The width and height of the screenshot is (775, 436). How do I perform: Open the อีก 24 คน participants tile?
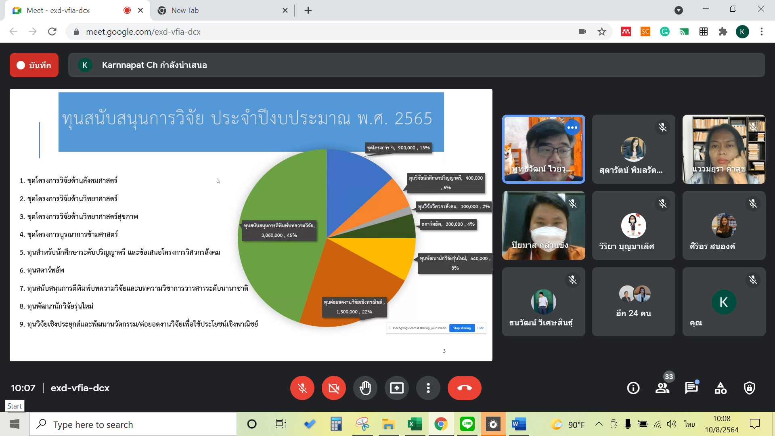(x=633, y=302)
